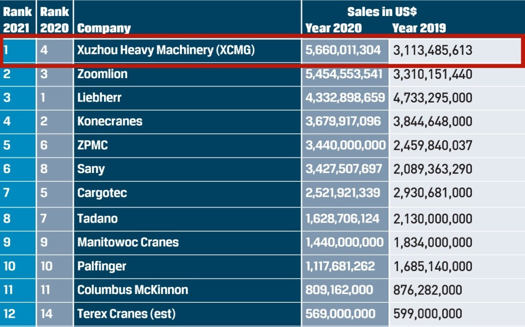Click the Year 2019 column header
This screenshot has height=327, width=525.
point(419,28)
